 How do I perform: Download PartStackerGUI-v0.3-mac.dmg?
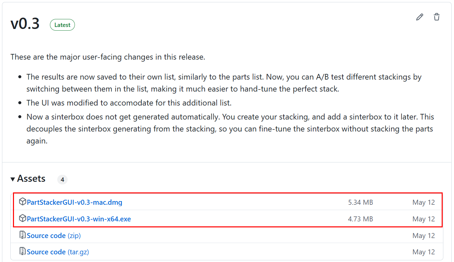pyautogui.click(x=75, y=202)
